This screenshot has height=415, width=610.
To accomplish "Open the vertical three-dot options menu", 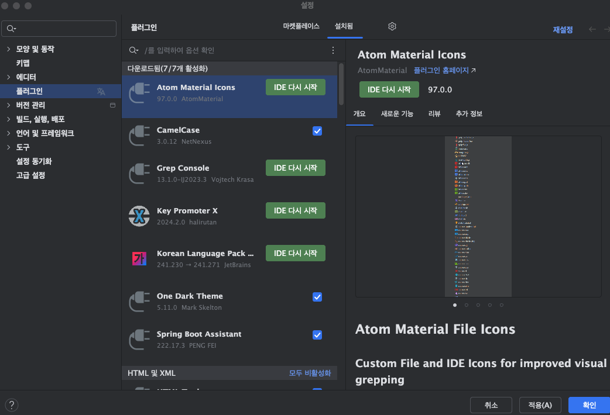I will 333,50.
